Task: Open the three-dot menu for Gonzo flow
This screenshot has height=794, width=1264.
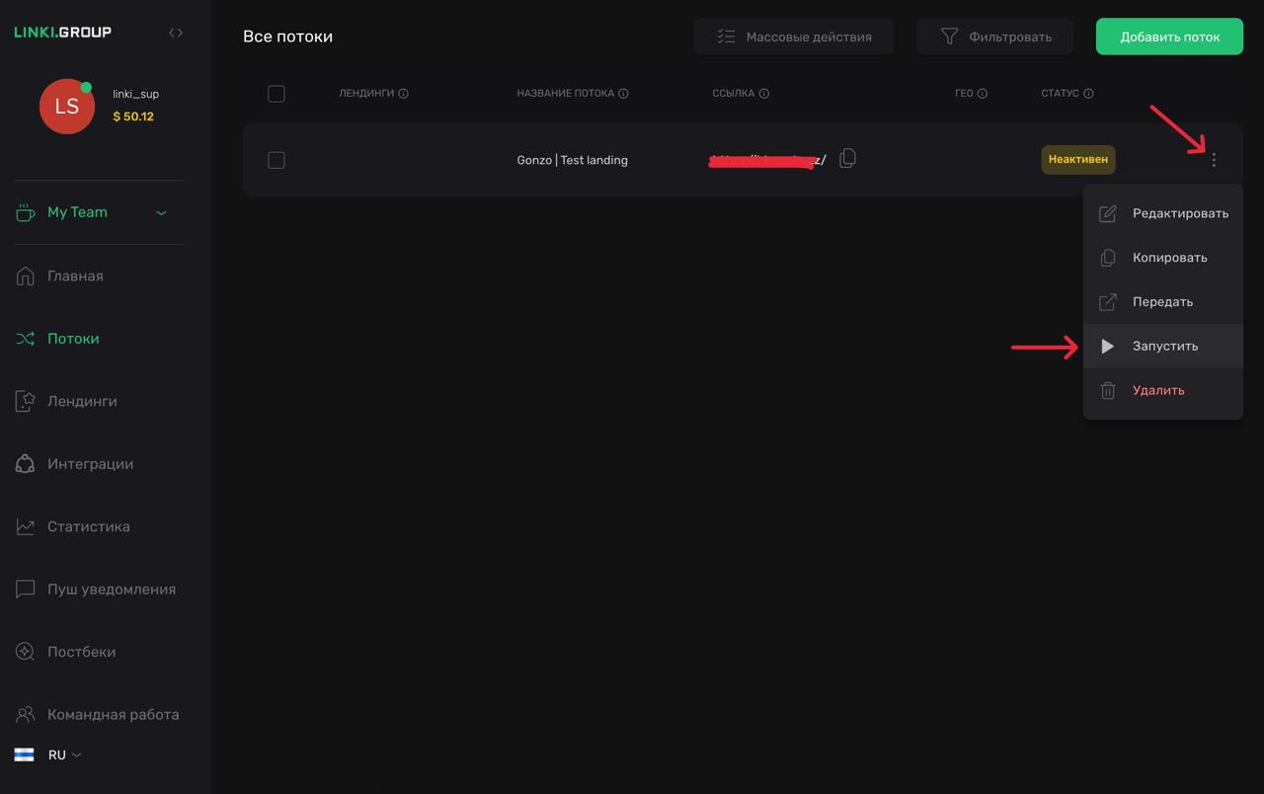Action: point(1214,160)
